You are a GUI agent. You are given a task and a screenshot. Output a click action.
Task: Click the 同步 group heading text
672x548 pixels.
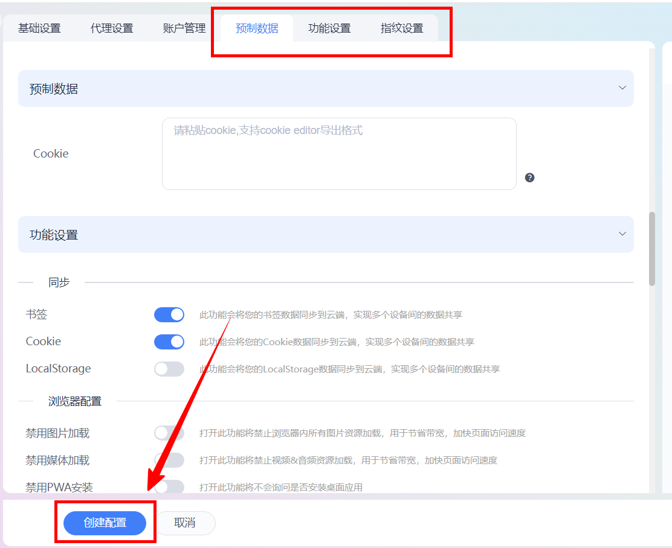(59, 282)
